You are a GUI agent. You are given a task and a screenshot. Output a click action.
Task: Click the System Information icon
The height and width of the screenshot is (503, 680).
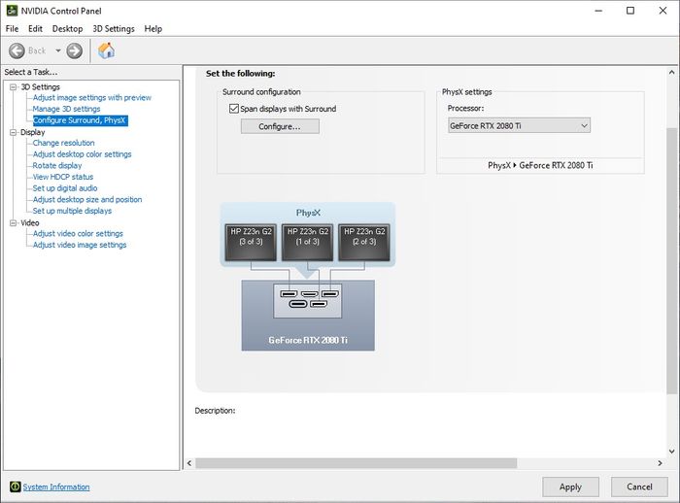[x=16, y=486]
